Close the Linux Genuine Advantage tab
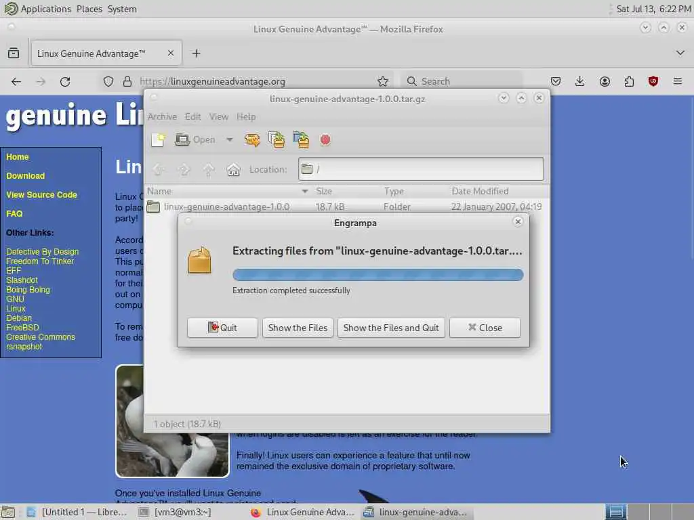 click(171, 53)
